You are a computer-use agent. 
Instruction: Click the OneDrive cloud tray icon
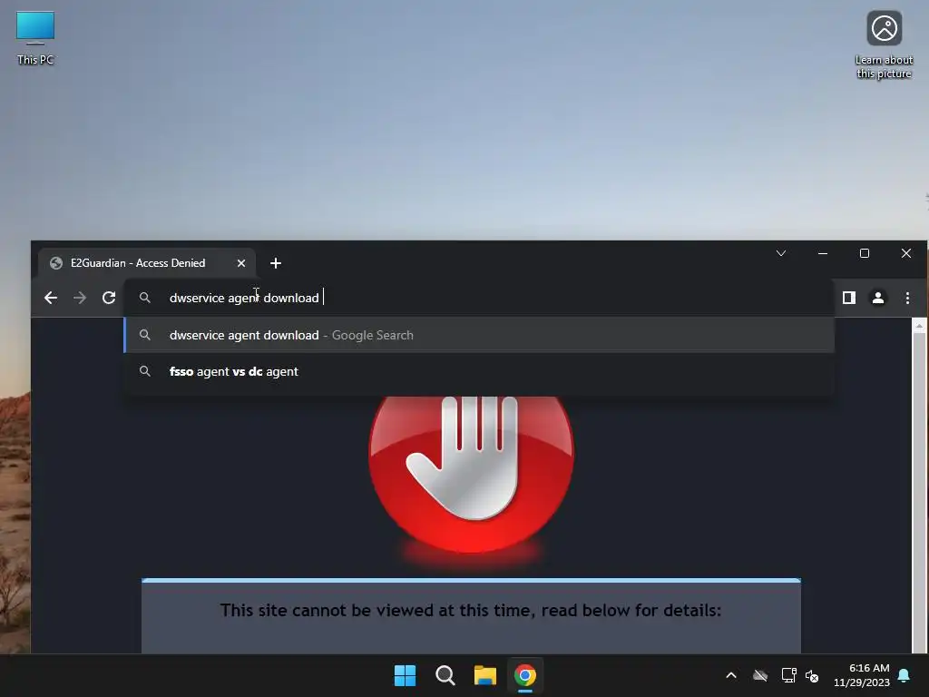(760, 675)
